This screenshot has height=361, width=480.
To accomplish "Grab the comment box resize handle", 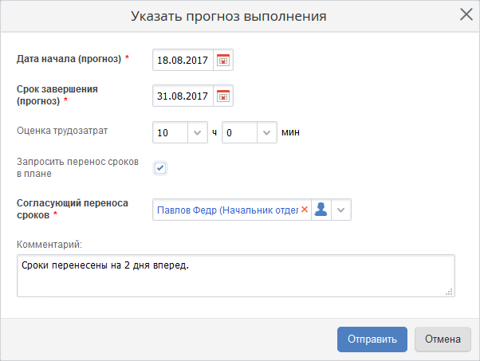I will click(449, 292).
